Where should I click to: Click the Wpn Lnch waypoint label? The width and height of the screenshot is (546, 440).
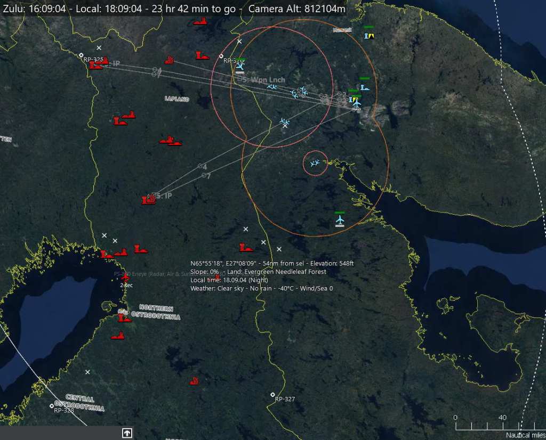pos(262,79)
